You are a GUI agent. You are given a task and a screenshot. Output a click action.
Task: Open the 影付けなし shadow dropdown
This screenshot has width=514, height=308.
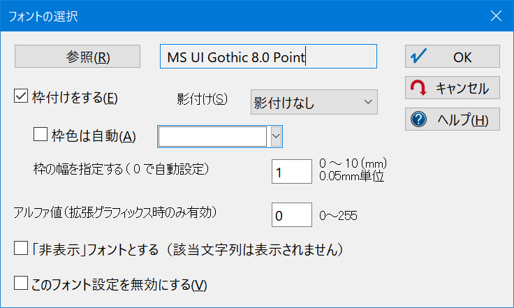pyautogui.click(x=314, y=102)
